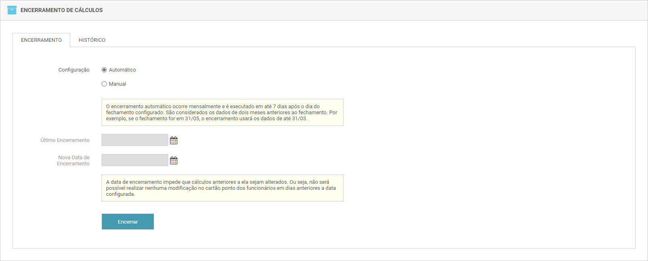Click the Nova Data de Encerramento label
Viewport: 648px width, 261px height.
(73, 160)
